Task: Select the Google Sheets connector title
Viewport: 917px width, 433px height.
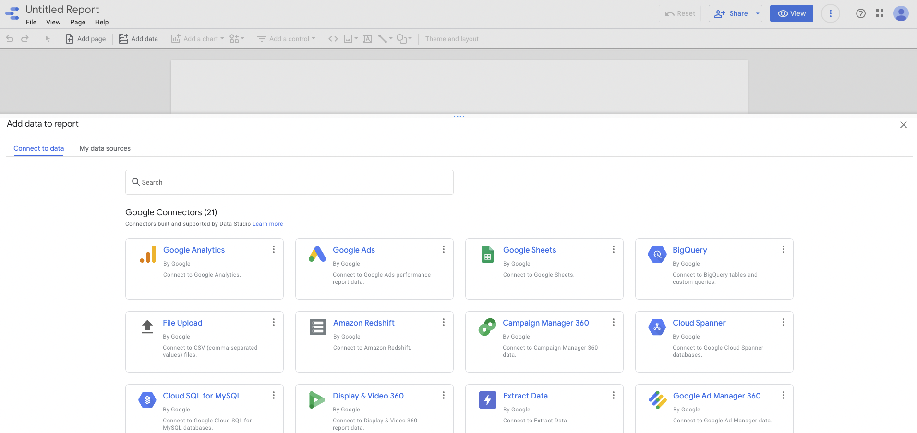Action: [x=530, y=250]
